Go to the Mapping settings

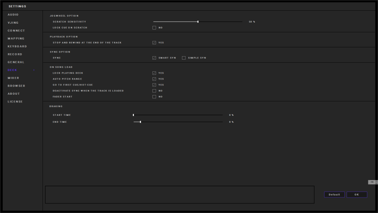click(16, 38)
